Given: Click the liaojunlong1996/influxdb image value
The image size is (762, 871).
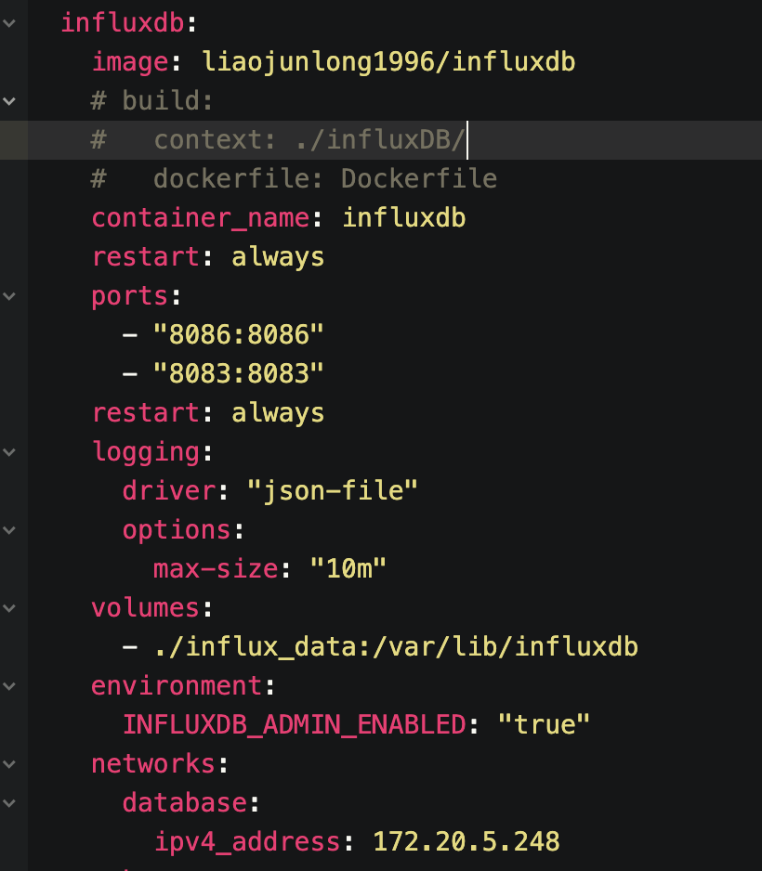Looking at the screenshot, I should pos(388,62).
